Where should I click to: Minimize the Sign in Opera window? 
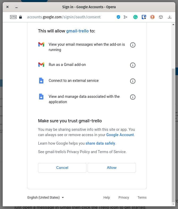(x=16, y=7)
